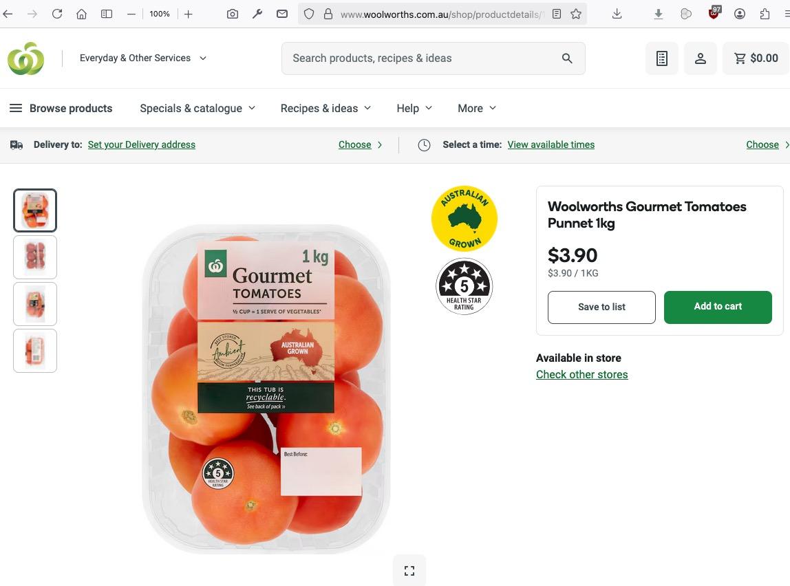The height and width of the screenshot is (586, 790).
Task: Open the account profile icon
Action: coord(701,58)
